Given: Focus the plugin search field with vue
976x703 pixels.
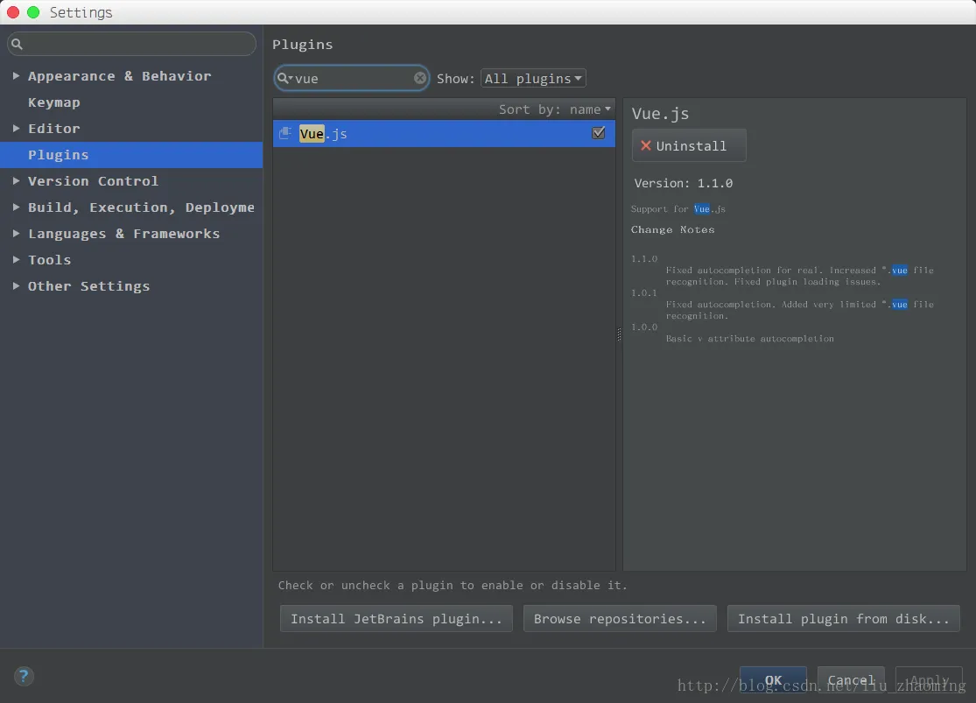Looking at the screenshot, I should click(x=352, y=78).
